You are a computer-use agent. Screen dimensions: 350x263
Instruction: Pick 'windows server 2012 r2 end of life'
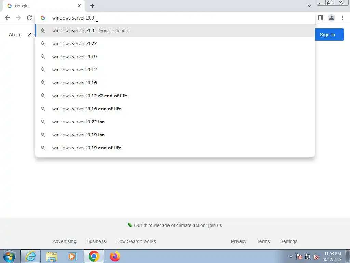[x=175, y=96]
